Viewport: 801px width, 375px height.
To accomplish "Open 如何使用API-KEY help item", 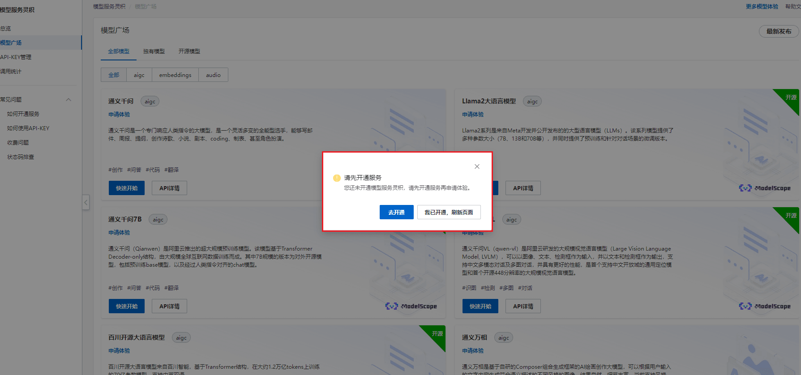I will point(28,128).
